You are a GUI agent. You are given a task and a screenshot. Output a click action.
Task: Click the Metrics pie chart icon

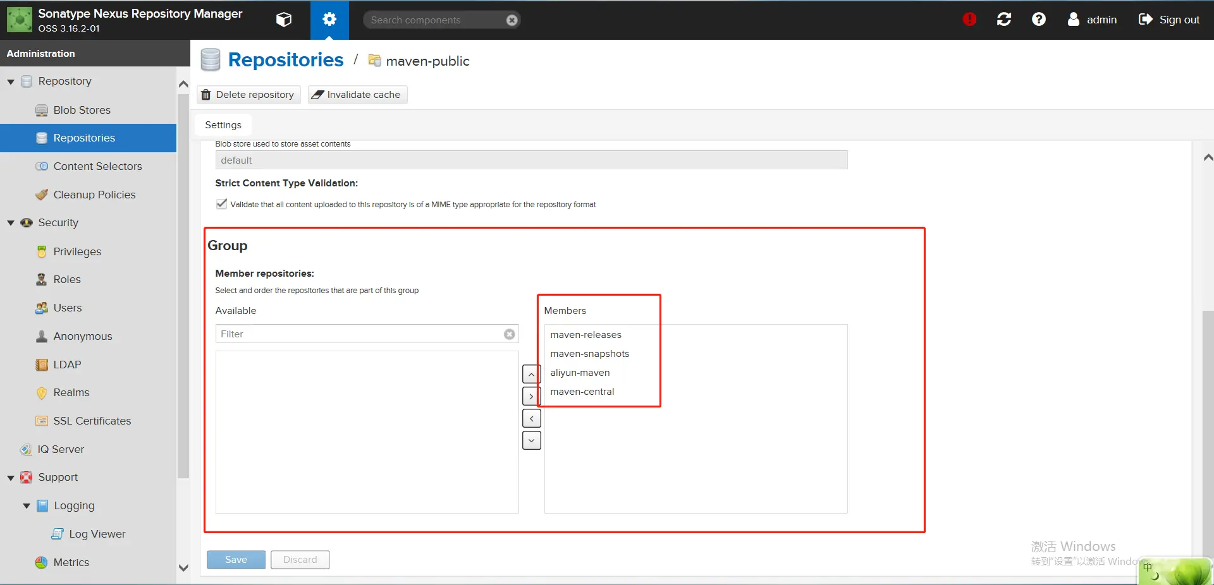click(42, 562)
